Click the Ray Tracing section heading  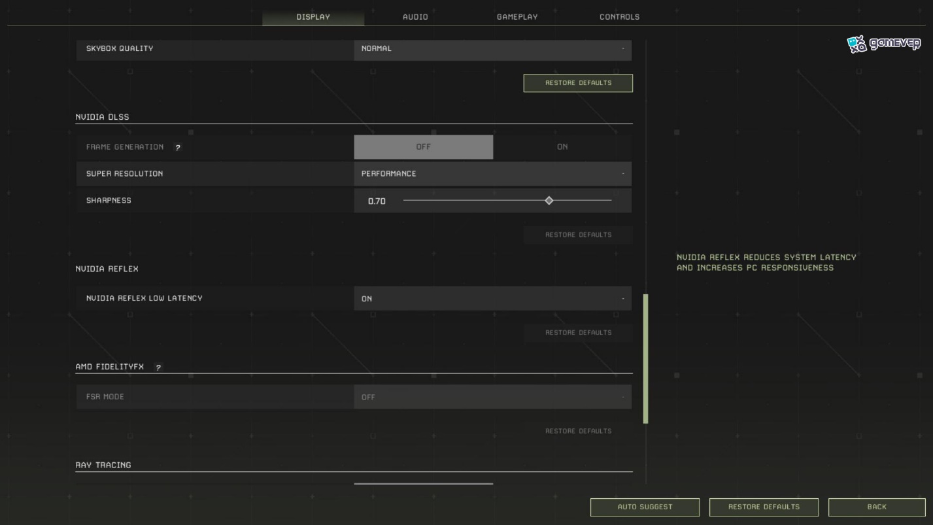coord(103,466)
